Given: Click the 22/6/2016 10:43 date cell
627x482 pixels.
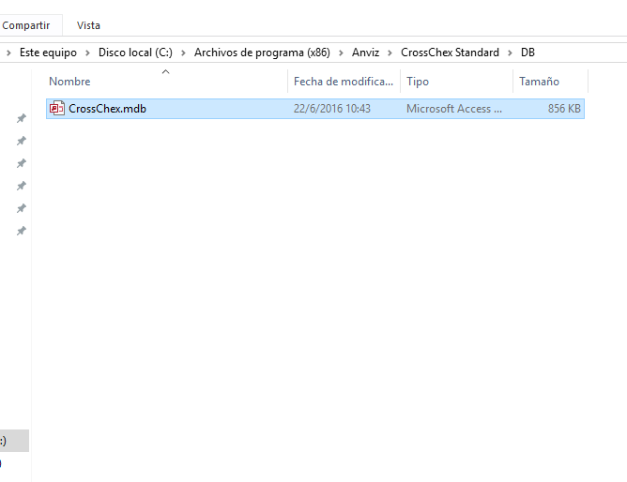Looking at the screenshot, I should tap(332, 109).
